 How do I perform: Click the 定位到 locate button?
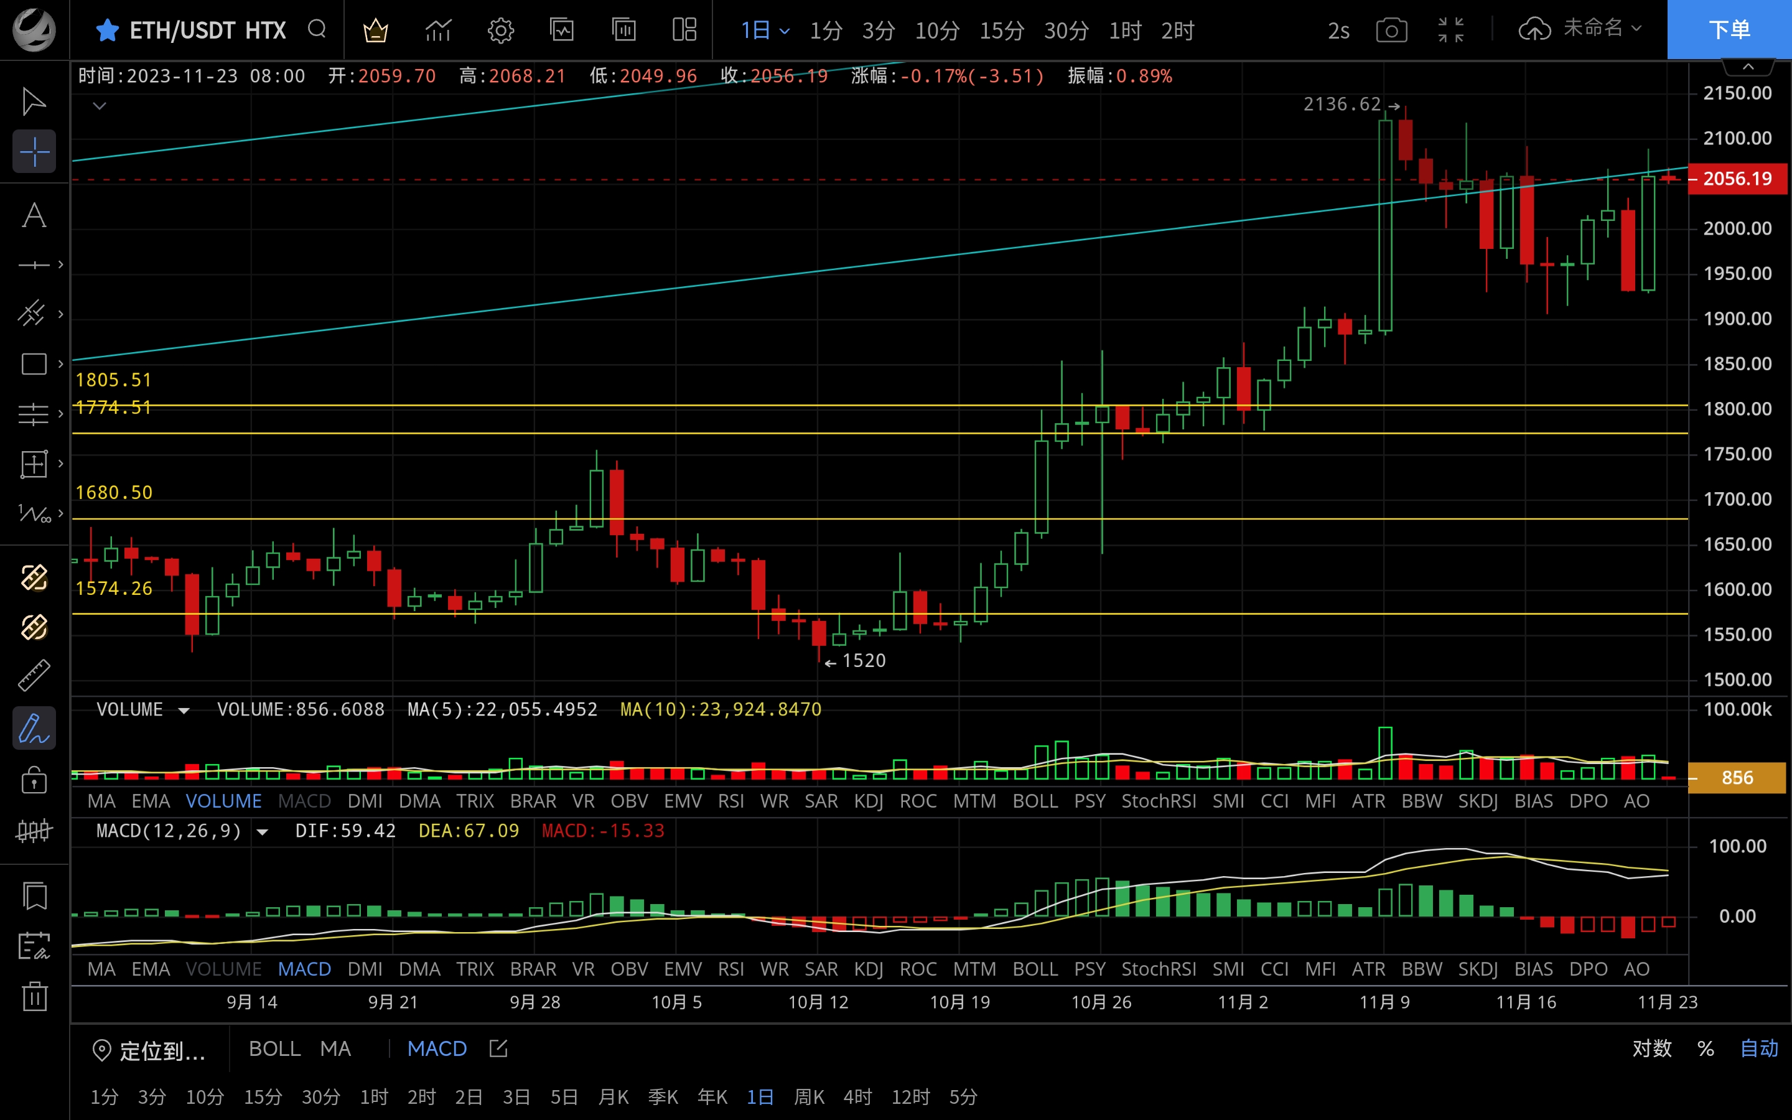[x=148, y=1050]
